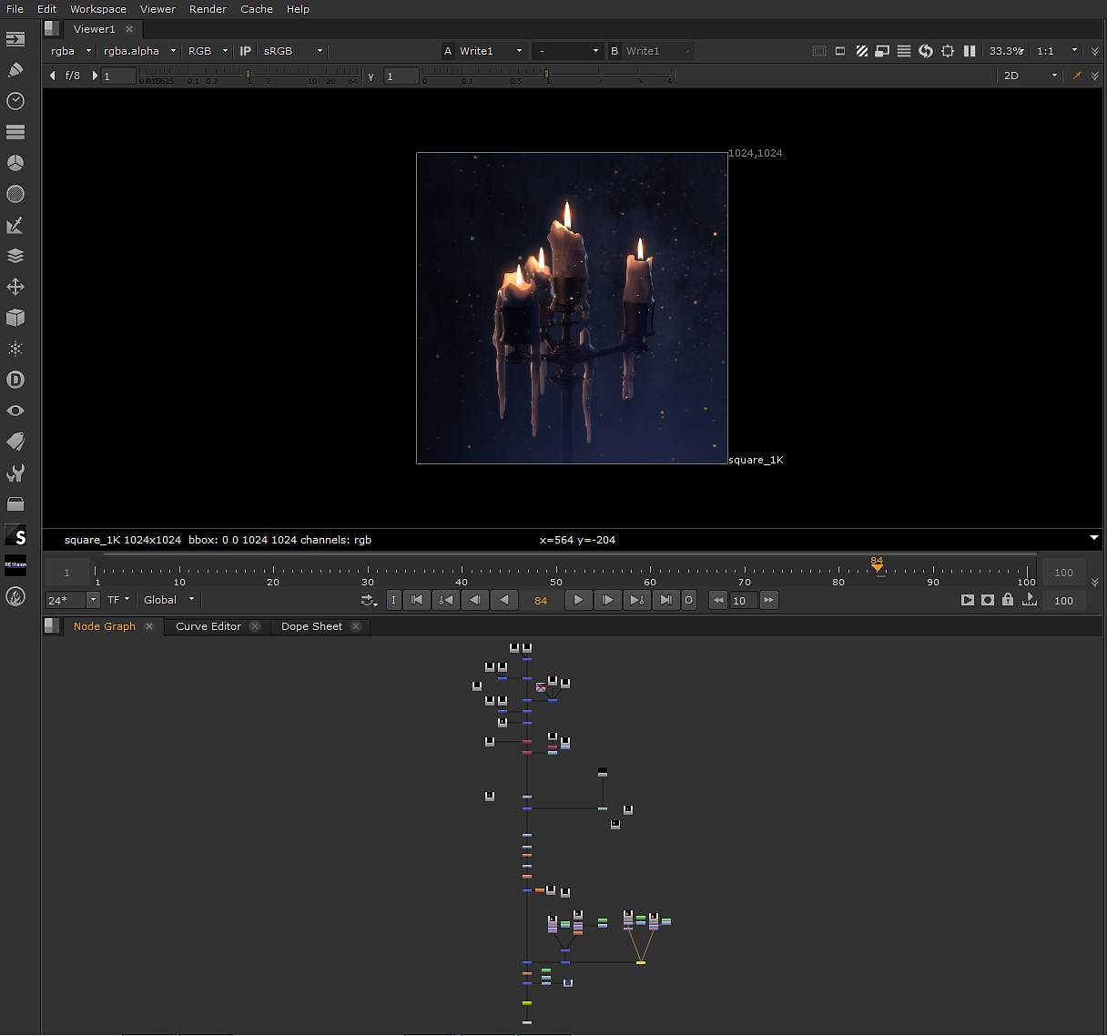
Task: Open the RGB display channel dropdown
Action: click(x=208, y=51)
